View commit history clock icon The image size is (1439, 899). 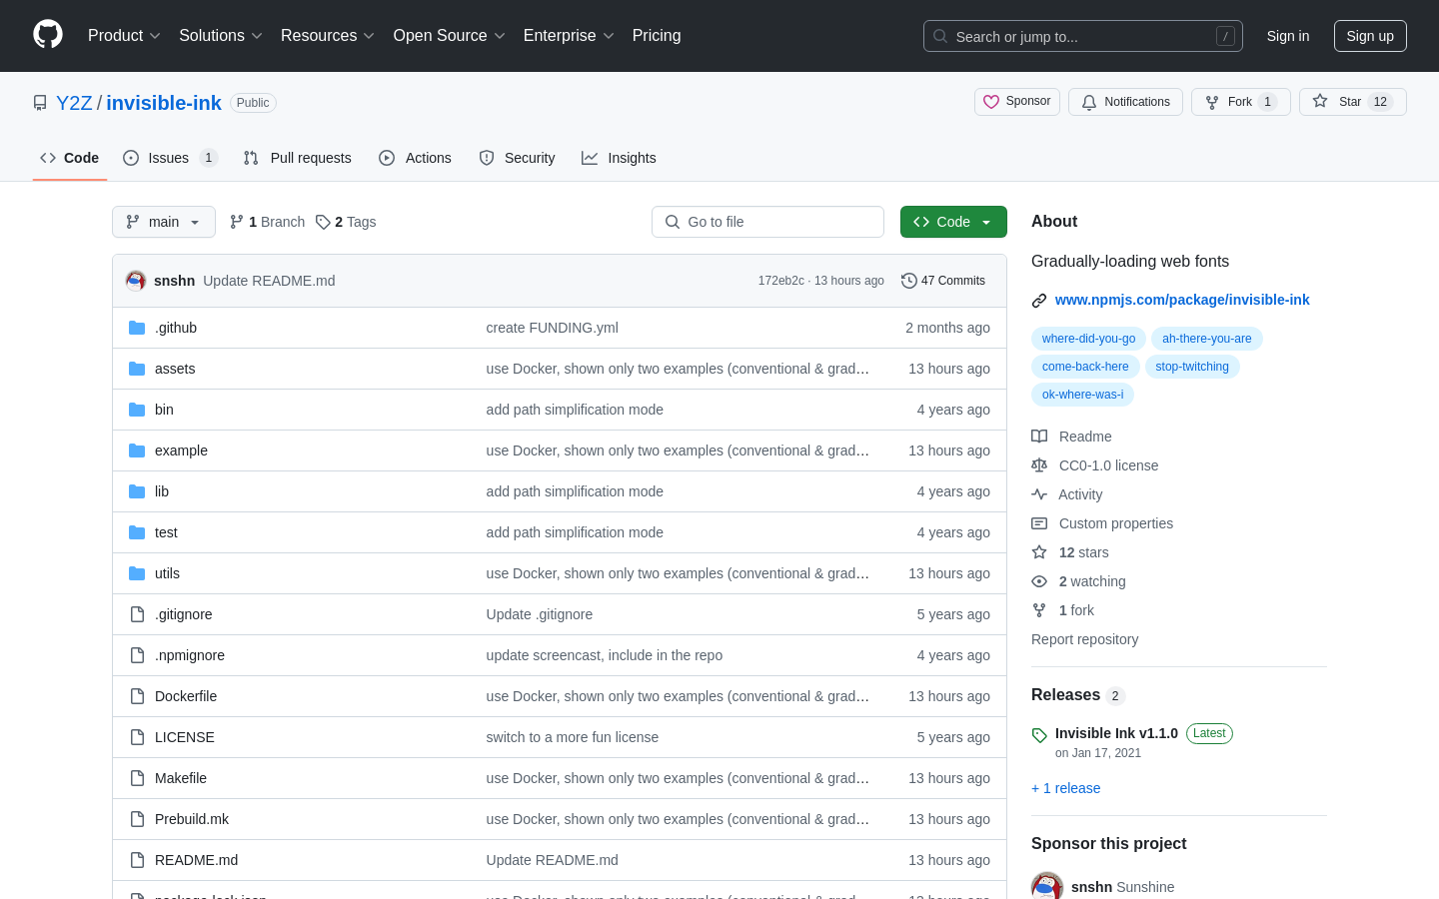coord(909,281)
